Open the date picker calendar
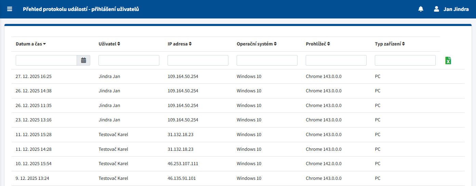Image resolution: width=476 pixels, height=186 pixels. pyautogui.click(x=83, y=61)
